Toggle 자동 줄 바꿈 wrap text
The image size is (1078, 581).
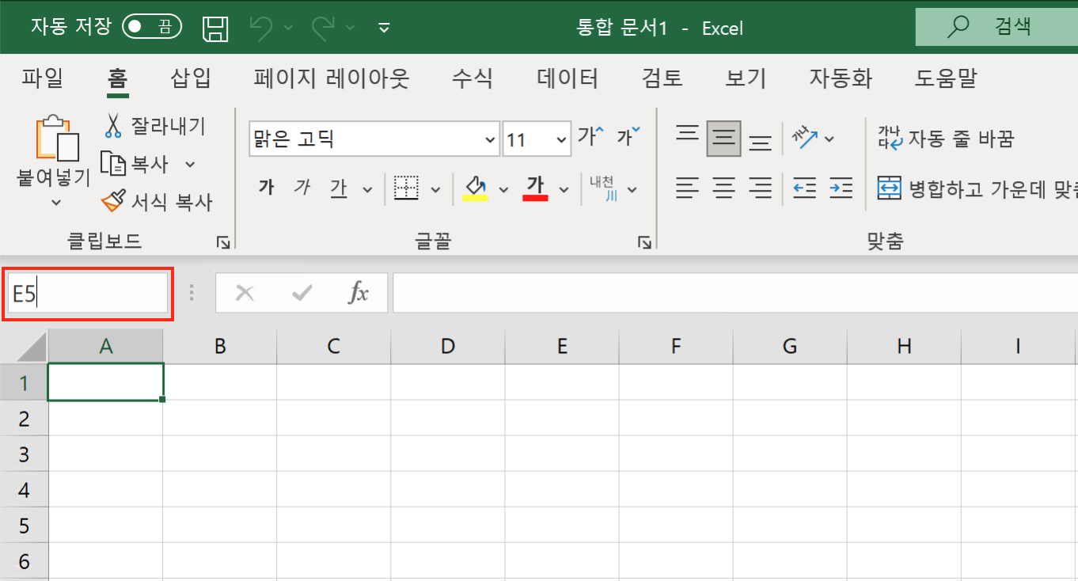tap(946, 139)
